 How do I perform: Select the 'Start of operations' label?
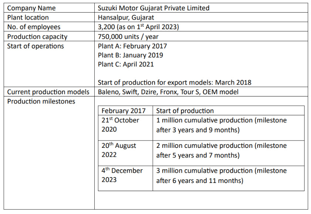click(36, 46)
